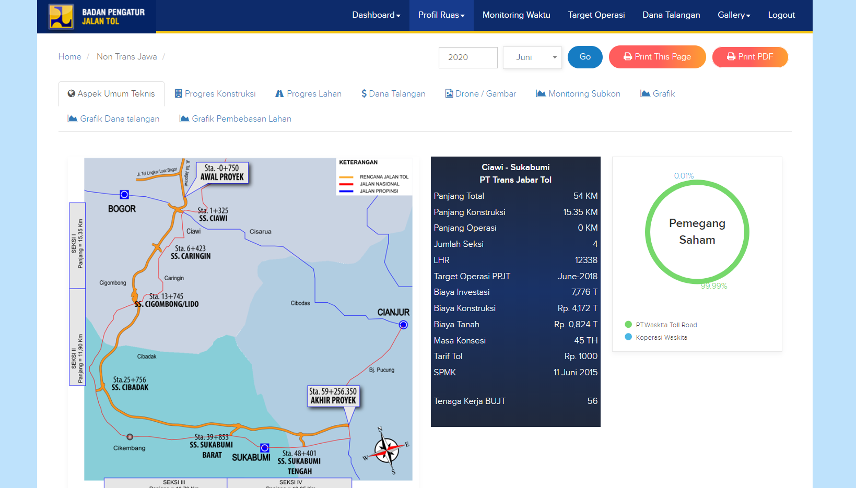856x488 pixels.
Task: Click the dollar icon beside Dana Talangan tab
Action: pyautogui.click(x=363, y=94)
